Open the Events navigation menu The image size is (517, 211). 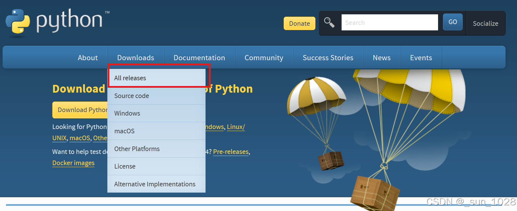(x=421, y=58)
